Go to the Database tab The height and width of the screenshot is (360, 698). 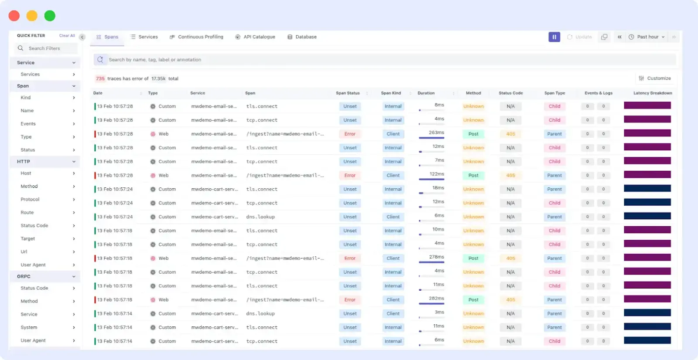tap(302, 37)
